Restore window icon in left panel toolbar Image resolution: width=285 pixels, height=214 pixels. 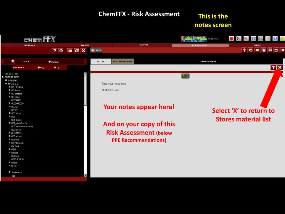pos(77,50)
